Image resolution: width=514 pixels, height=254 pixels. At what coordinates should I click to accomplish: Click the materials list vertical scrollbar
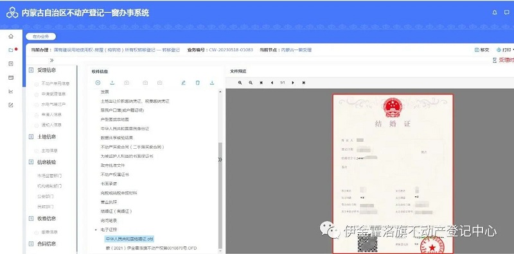coord(220,196)
